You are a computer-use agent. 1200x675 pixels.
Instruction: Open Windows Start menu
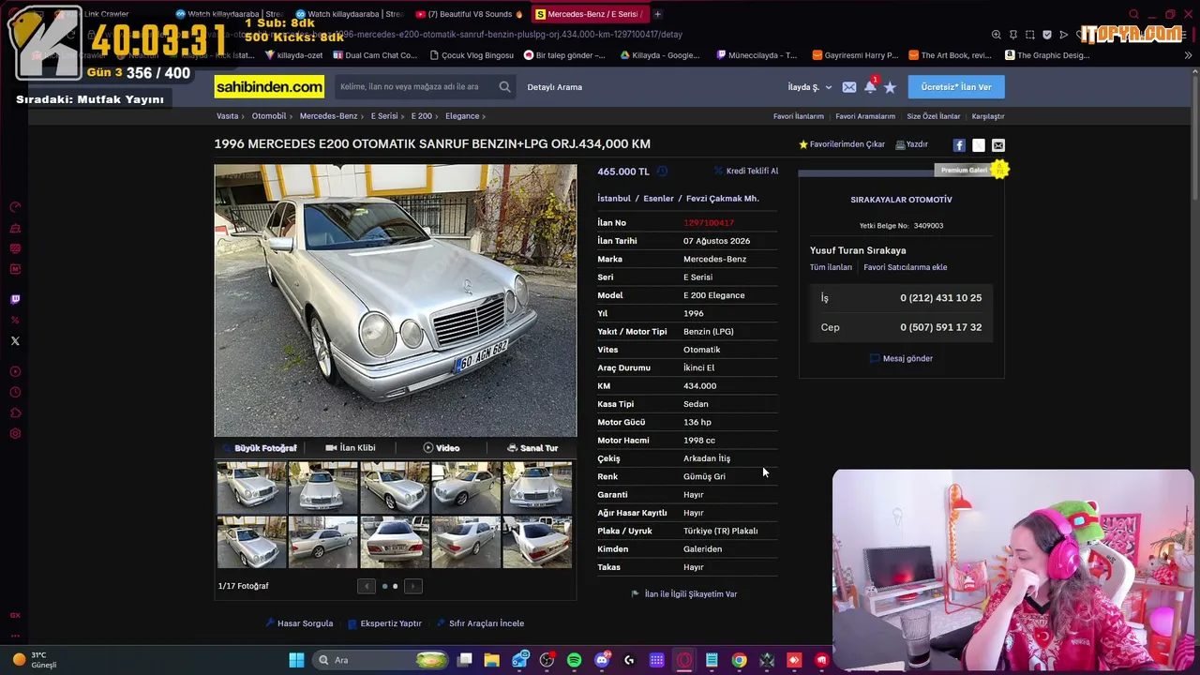pos(296,660)
